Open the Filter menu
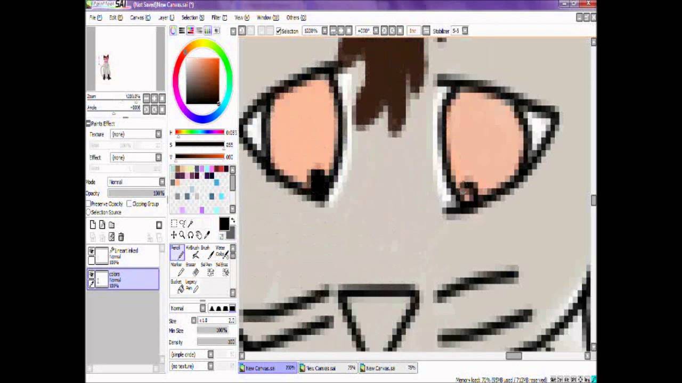This screenshot has width=682, height=383. pyautogui.click(x=219, y=18)
